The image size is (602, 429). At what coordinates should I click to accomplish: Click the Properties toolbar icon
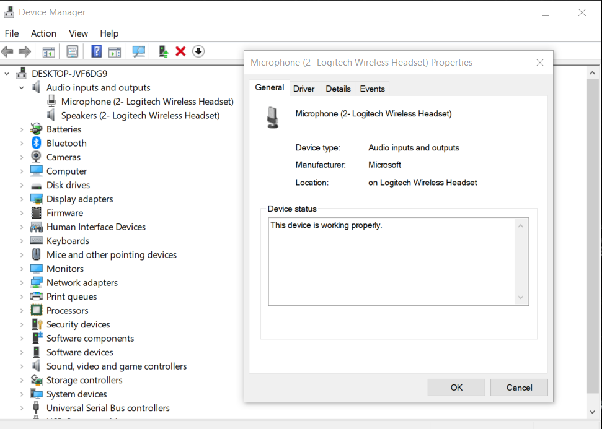click(x=72, y=52)
